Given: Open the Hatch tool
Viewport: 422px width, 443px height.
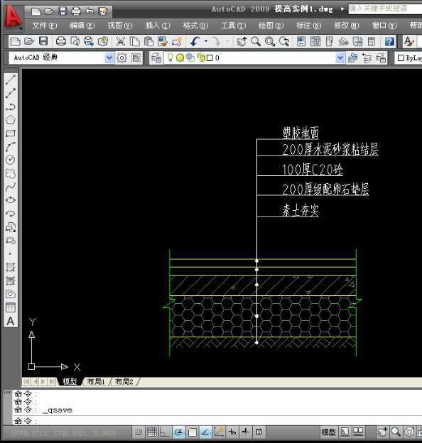Looking at the screenshot, I should coord(11,267).
